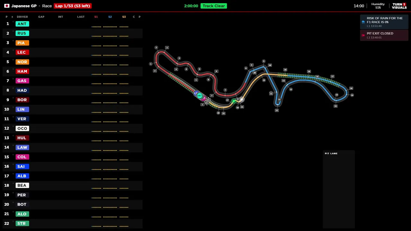Select the ANT car marker on the track map
The image size is (411, 231).
(200, 96)
